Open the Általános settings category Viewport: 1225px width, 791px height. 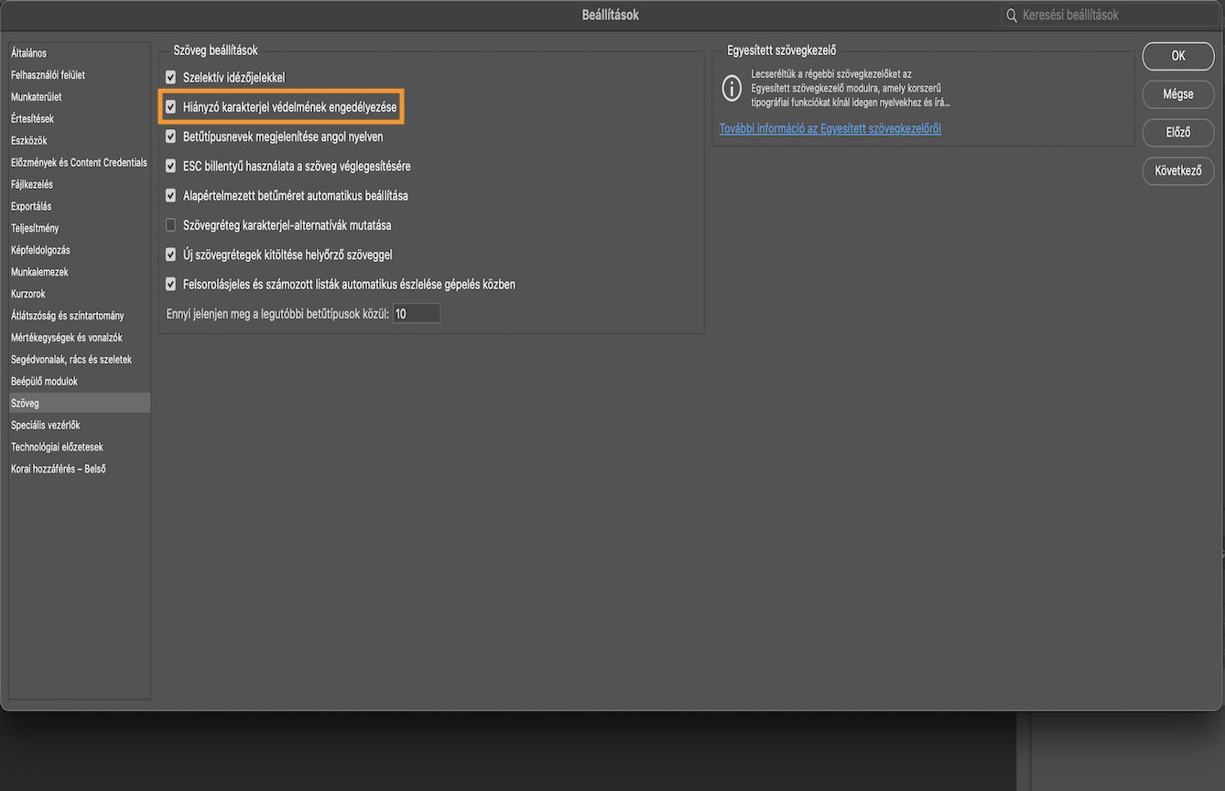point(29,53)
